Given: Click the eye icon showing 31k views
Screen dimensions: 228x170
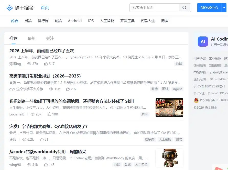Looking at the screenshot, I should tap(29, 164).
